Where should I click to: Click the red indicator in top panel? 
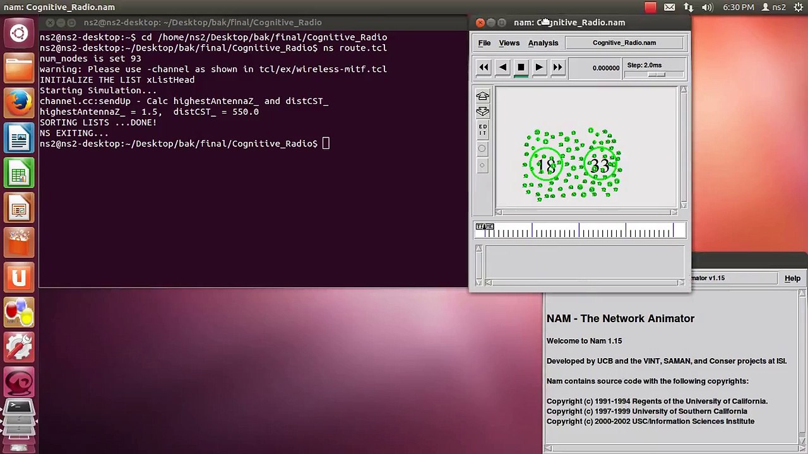[x=650, y=8]
